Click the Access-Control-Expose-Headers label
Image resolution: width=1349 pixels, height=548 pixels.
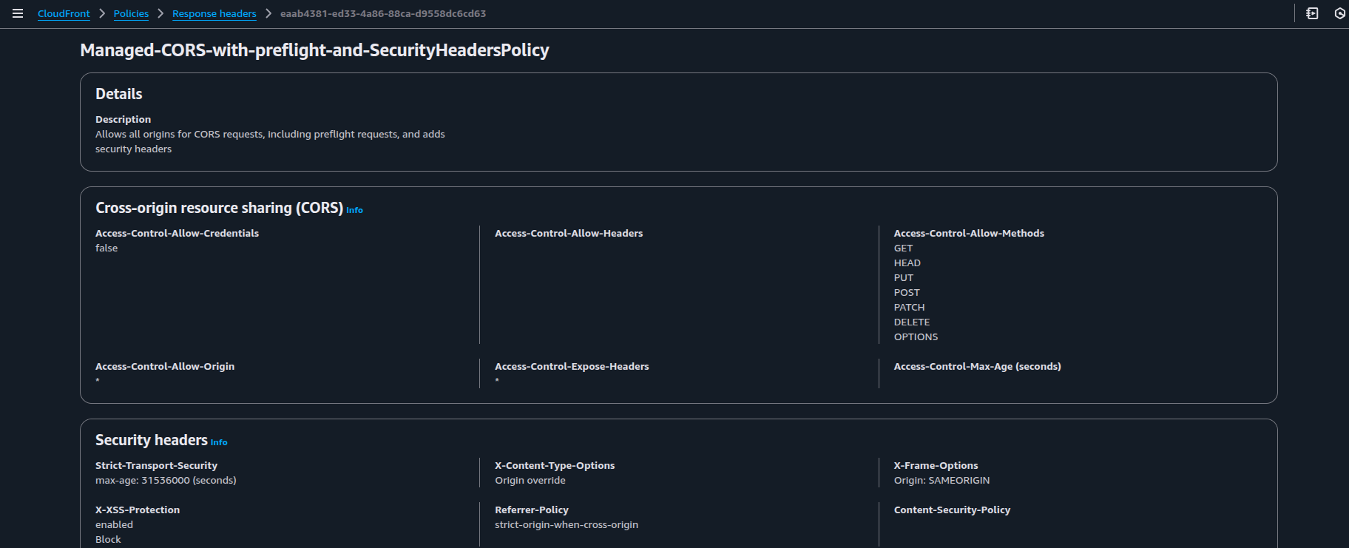pos(572,366)
